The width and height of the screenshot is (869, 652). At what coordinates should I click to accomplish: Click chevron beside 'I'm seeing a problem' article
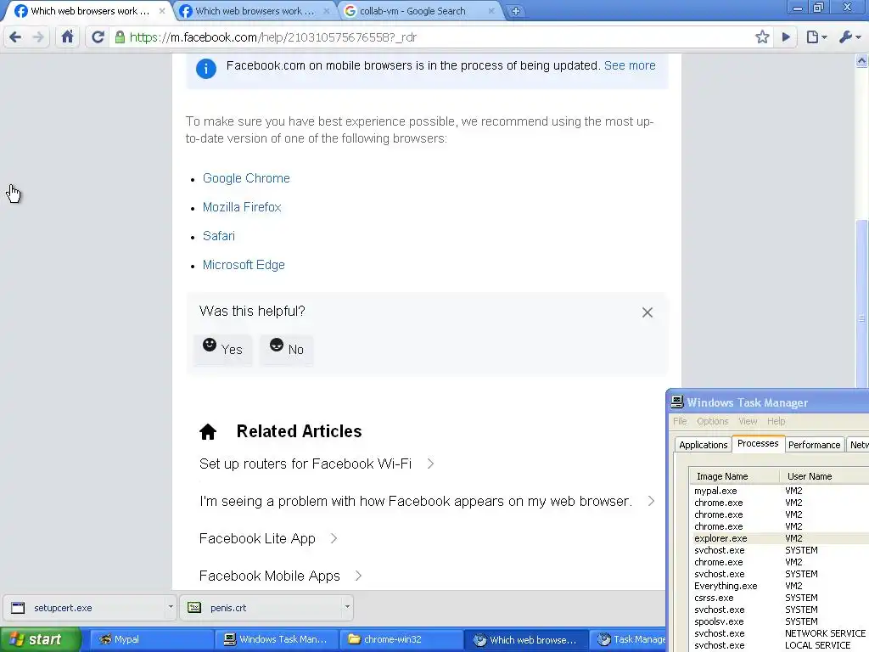(x=651, y=501)
